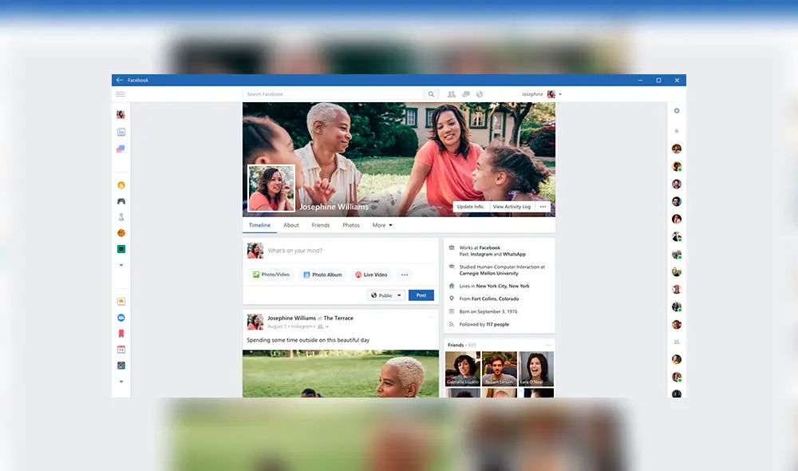Click View Activity Log

pos(511,206)
